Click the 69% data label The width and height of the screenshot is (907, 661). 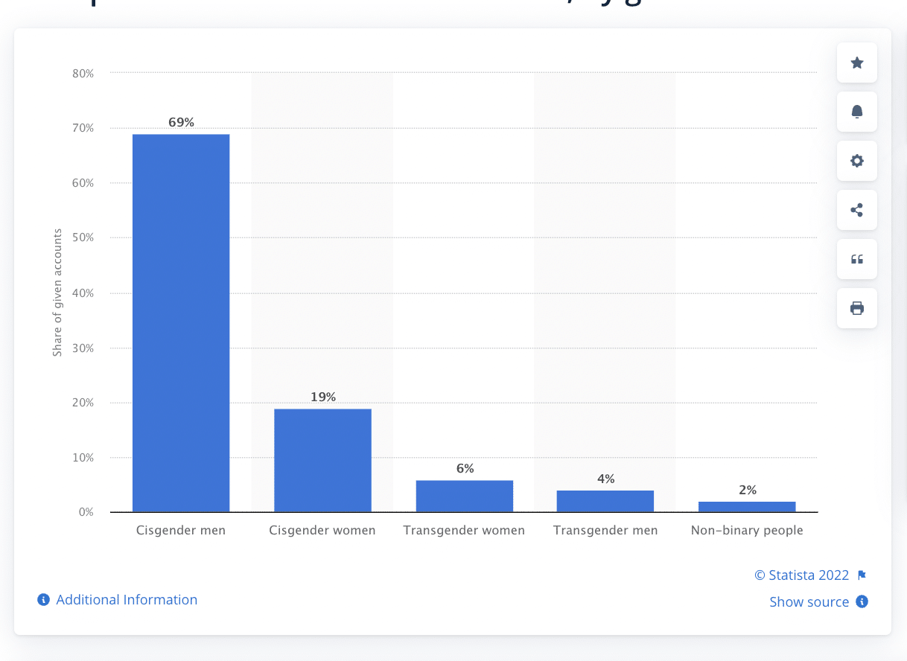181,122
